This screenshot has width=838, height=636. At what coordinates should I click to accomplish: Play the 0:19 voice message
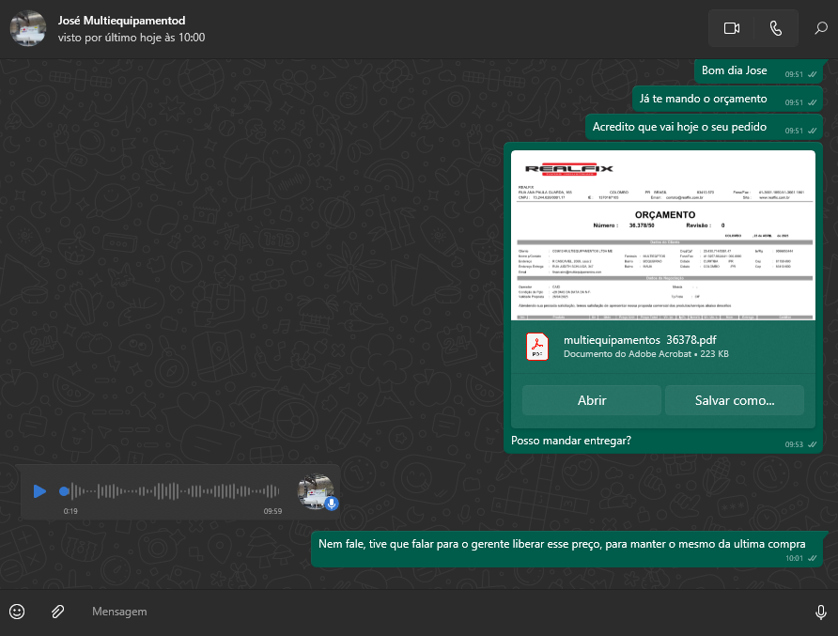[x=39, y=491]
